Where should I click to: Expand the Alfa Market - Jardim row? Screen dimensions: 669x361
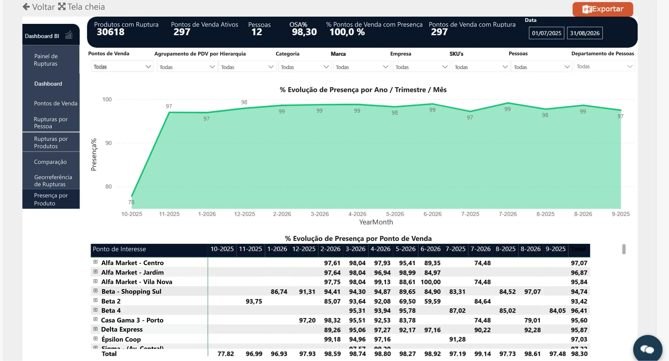click(x=95, y=272)
